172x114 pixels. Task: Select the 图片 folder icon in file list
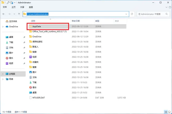coord(30,72)
